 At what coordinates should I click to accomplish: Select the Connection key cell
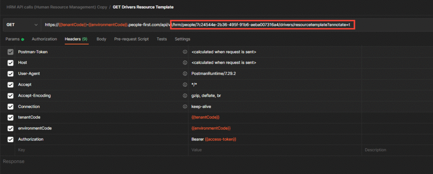pos(101,107)
